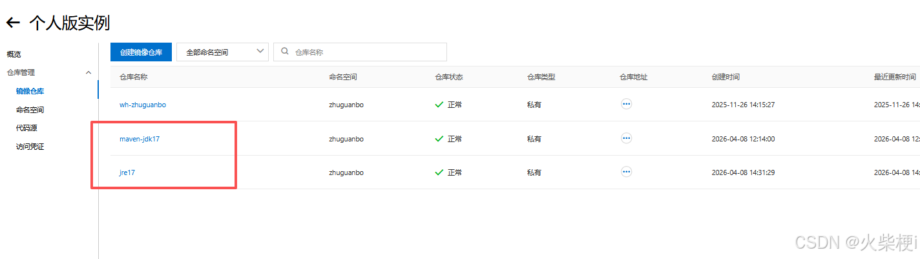Image resolution: width=920 pixels, height=259 pixels.
Task: Click the 个人版实例 page title
Action: [70, 23]
